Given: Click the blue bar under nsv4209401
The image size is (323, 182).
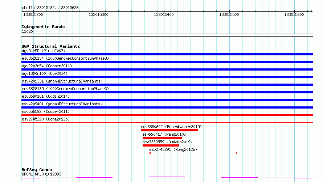Looking at the screenshot, I should click(167, 107).
